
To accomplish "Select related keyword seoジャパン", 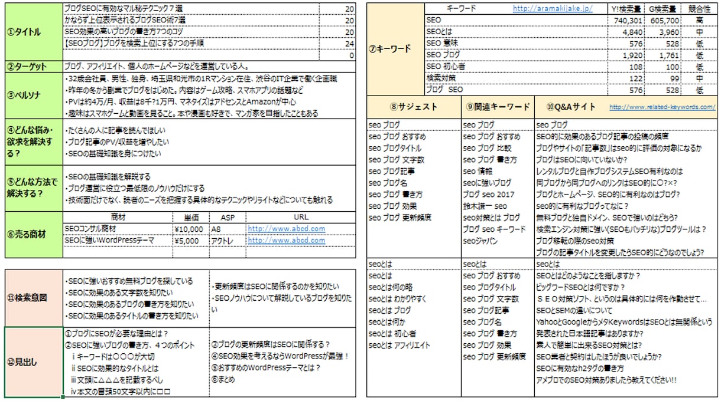I will [x=480, y=241].
